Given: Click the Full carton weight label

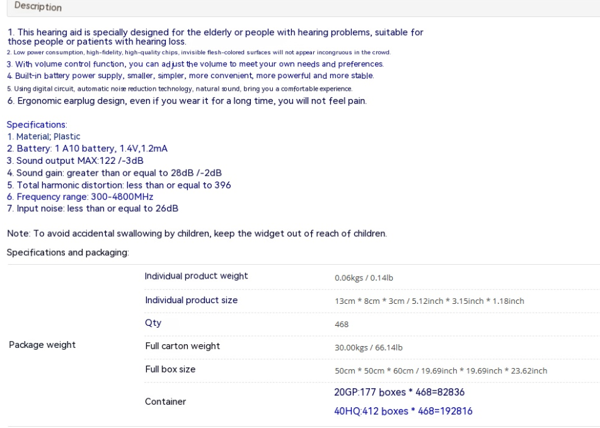Looking at the screenshot, I should tap(183, 346).
